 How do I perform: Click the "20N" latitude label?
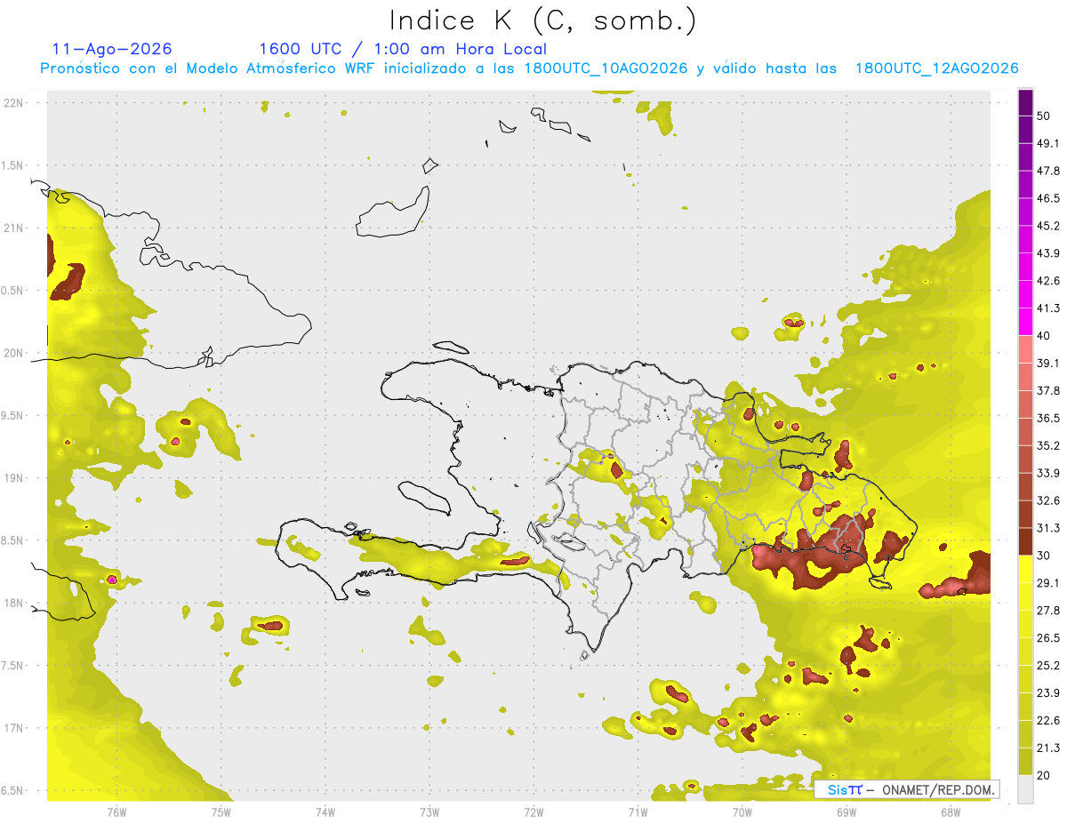[13, 353]
